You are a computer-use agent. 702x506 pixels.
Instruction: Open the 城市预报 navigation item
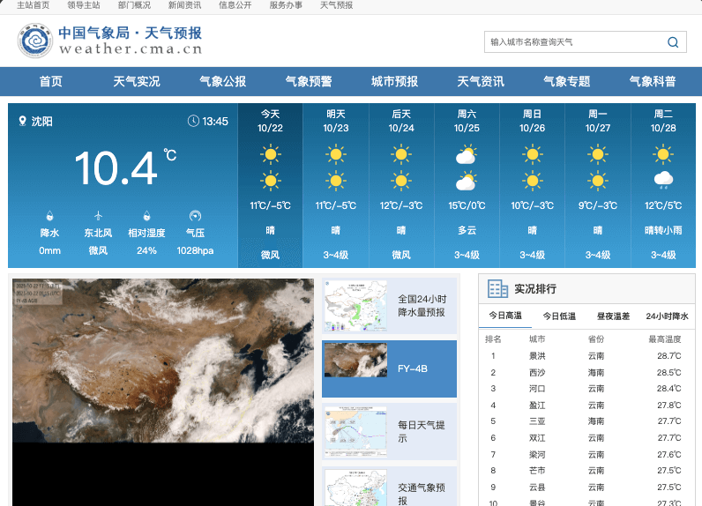pyautogui.click(x=394, y=81)
